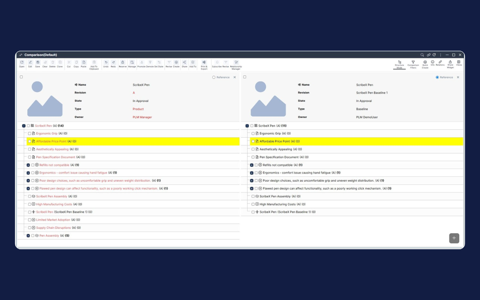Image resolution: width=480 pixels, height=300 pixels.
Task: Open the Relationship Manager tool
Action: [x=236, y=62]
